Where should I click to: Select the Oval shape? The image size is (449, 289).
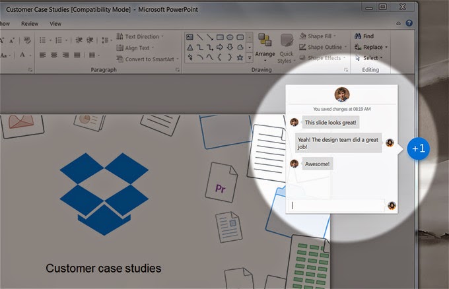click(x=230, y=37)
